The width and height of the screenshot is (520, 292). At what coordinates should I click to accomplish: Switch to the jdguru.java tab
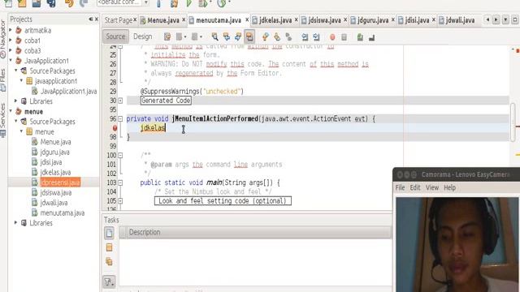(x=372, y=20)
